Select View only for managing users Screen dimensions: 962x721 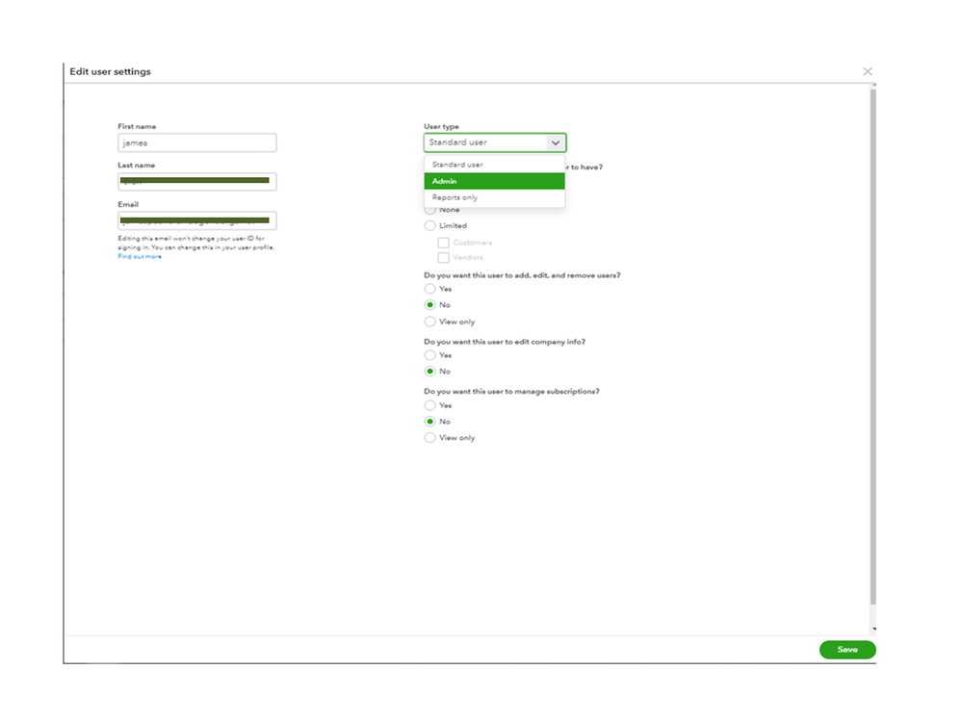click(x=430, y=322)
